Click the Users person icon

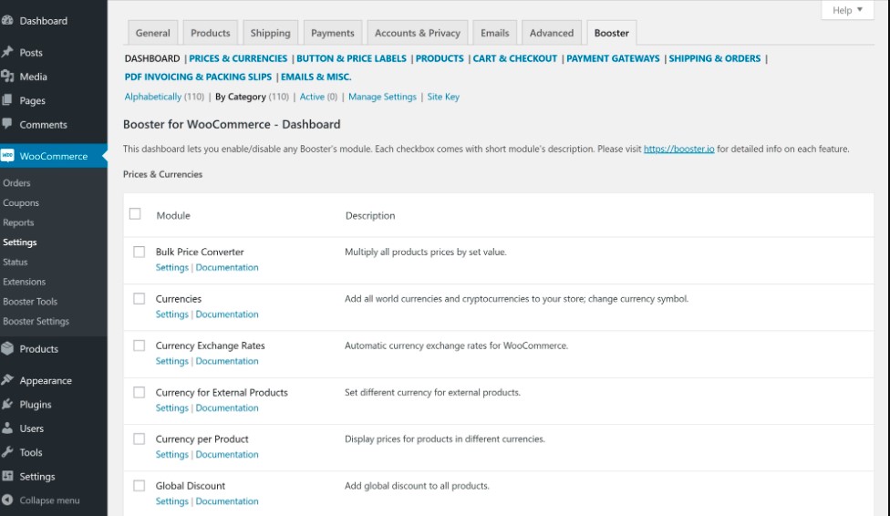click(x=6, y=428)
